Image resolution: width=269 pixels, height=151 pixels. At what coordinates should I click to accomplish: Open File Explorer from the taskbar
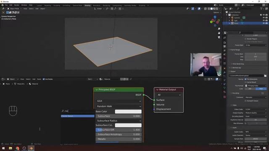tap(11, 148)
